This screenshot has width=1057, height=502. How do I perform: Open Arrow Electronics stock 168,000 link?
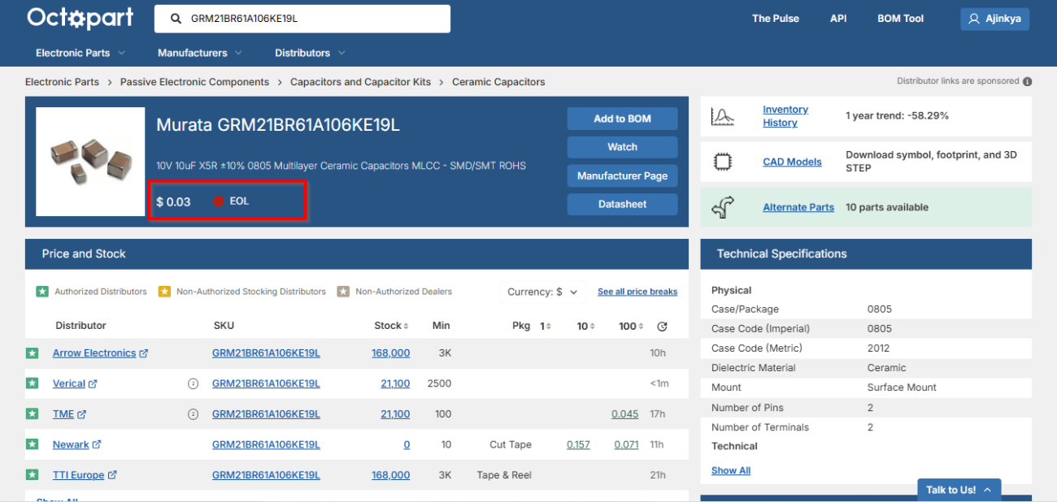point(391,353)
